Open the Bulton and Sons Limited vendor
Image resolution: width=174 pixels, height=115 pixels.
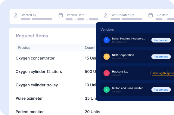[128, 88]
